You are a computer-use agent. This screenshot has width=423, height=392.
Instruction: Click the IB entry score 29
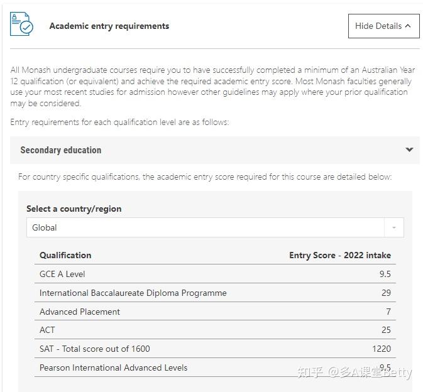pyautogui.click(x=386, y=293)
